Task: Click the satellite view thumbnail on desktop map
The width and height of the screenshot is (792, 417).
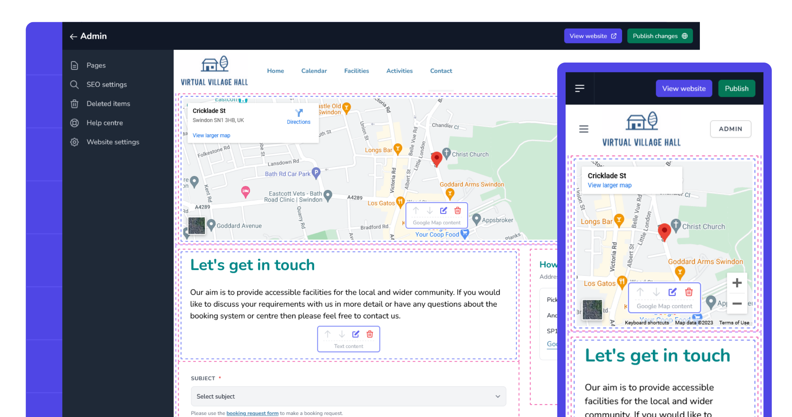Action: tap(197, 225)
